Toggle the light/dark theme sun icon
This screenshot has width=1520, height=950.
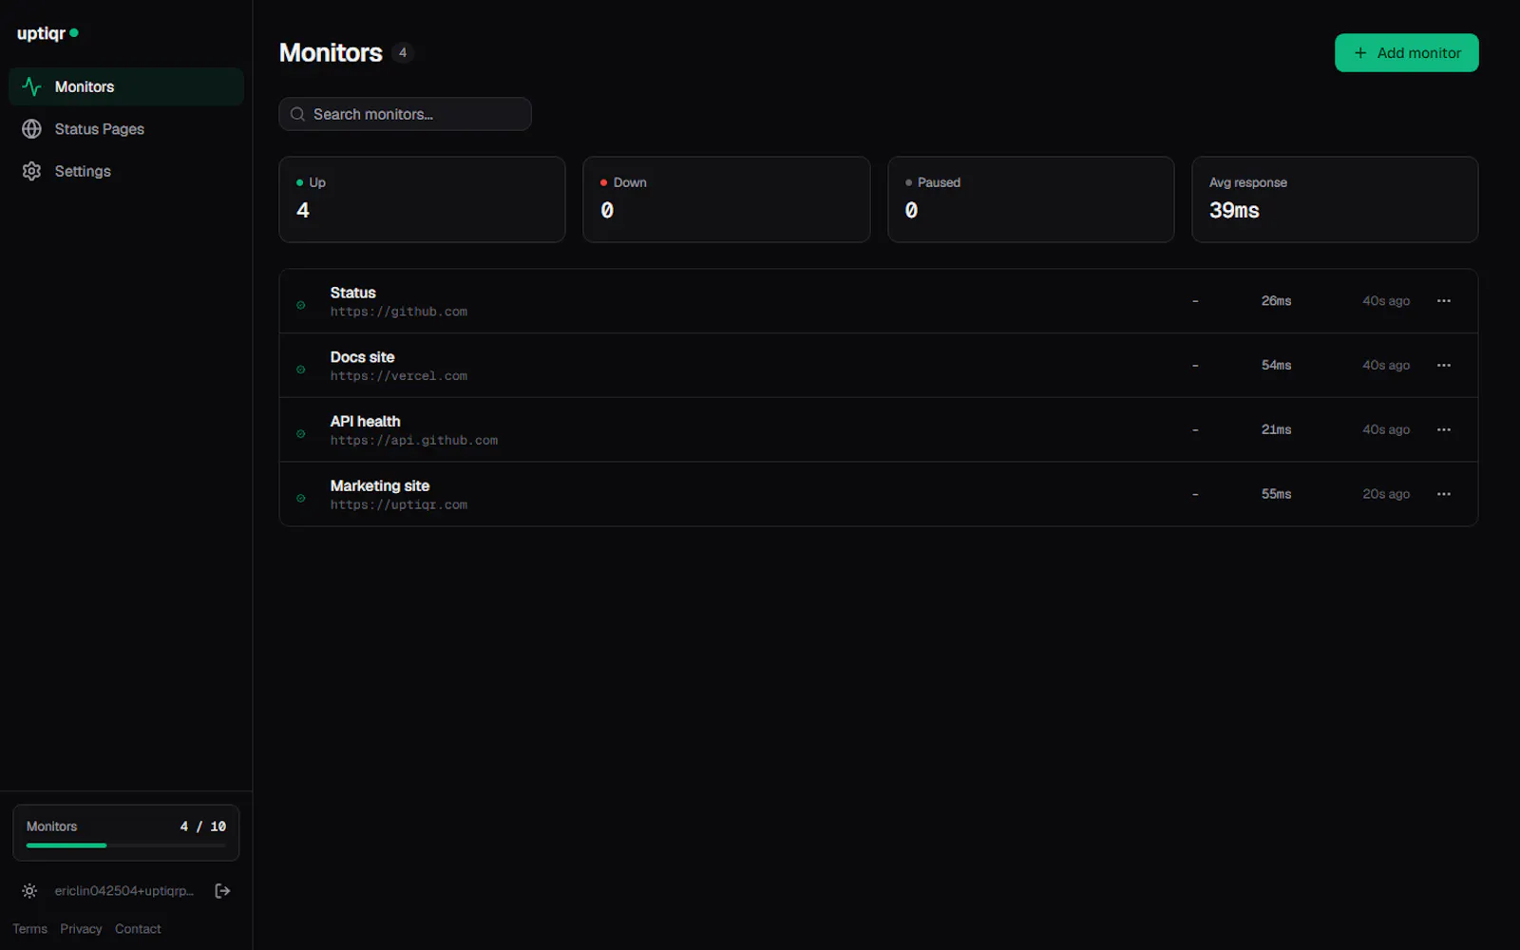click(29, 891)
